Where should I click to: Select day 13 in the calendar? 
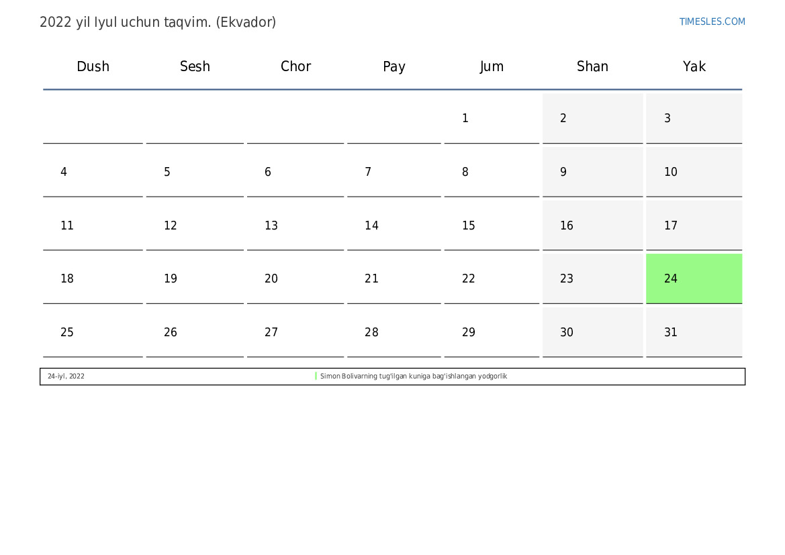click(295, 225)
